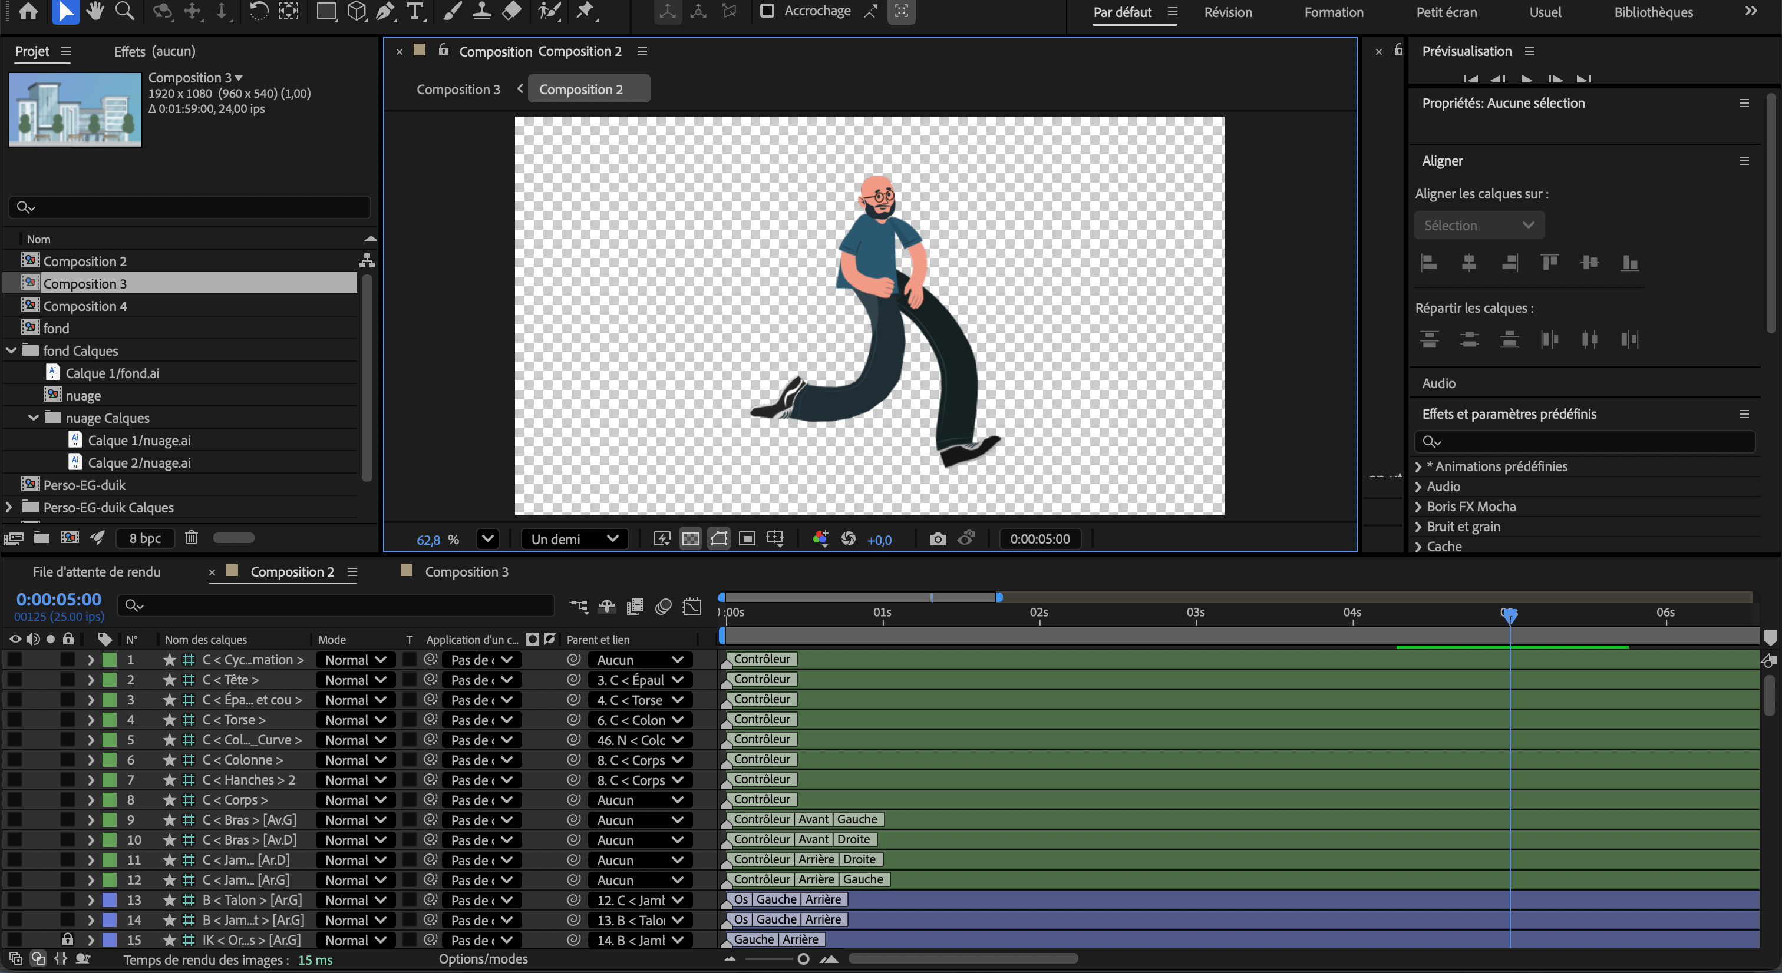Enable the Accrochage snapping checkbox
The image size is (1782, 973).
click(767, 11)
